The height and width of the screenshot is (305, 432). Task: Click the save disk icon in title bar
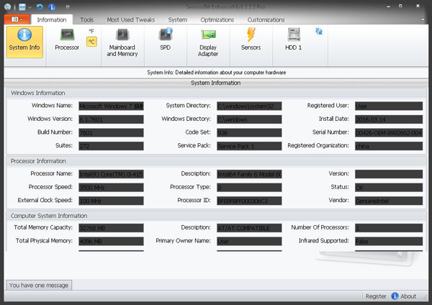click(22, 7)
